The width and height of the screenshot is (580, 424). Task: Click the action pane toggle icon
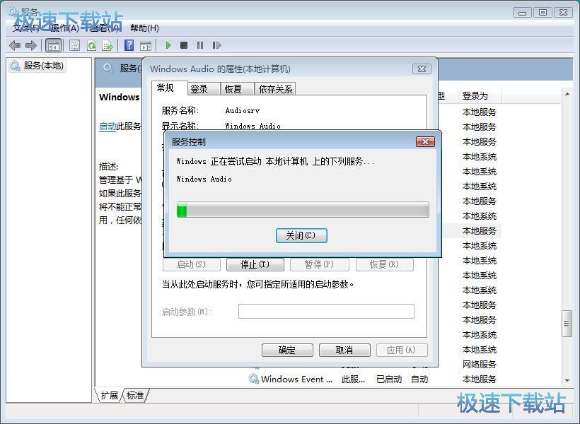tap(146, 46)
